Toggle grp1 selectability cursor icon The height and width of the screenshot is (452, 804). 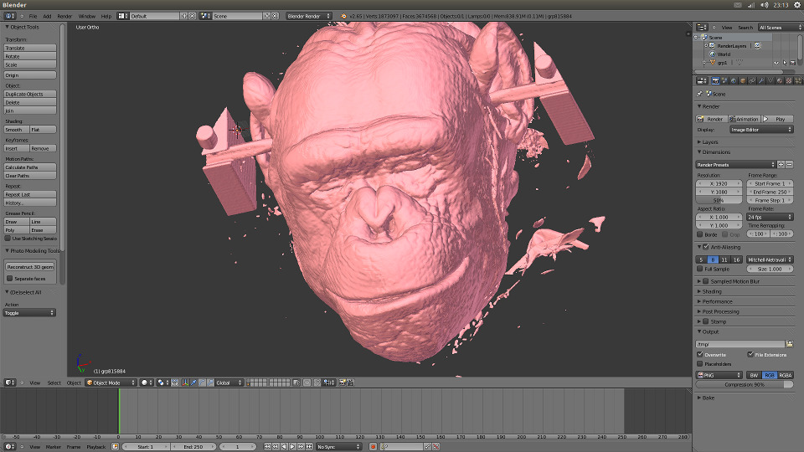coord(785,63)
